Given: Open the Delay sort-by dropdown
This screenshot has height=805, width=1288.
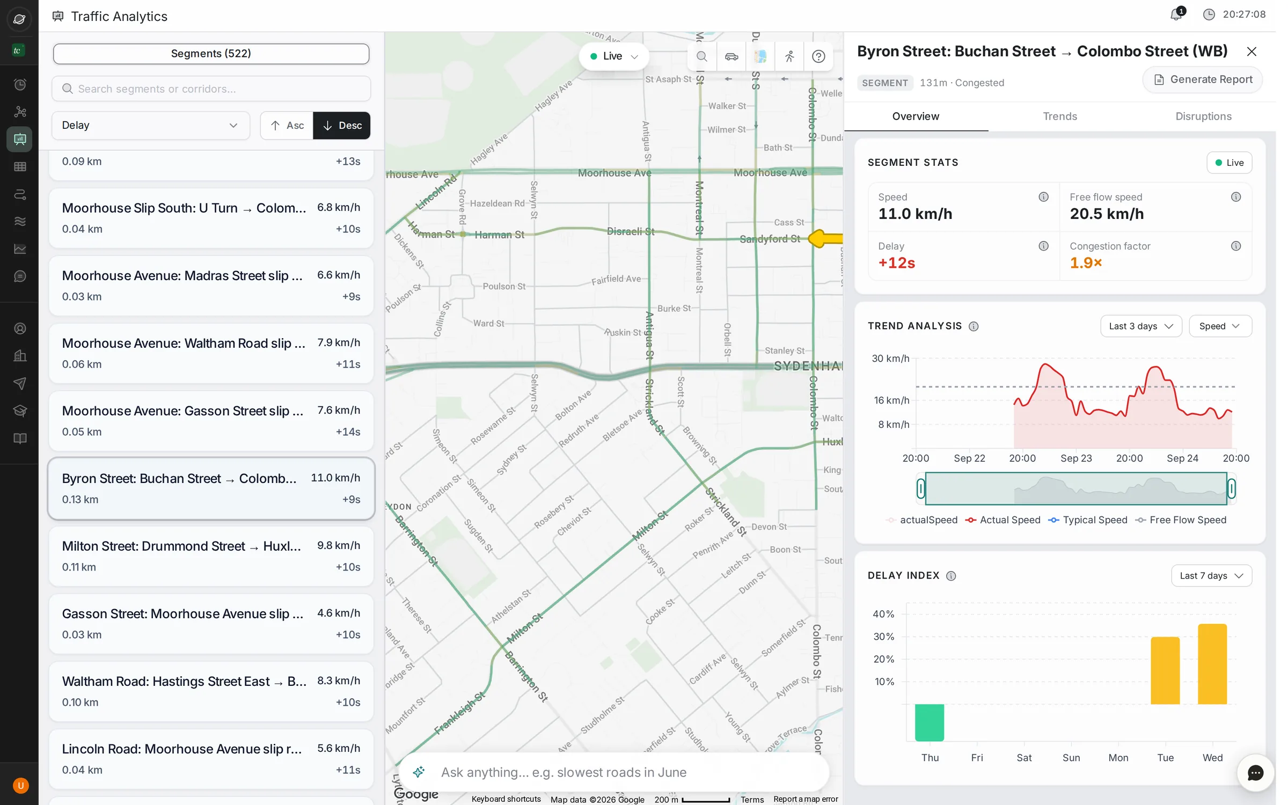Looking at the screenshot, I should (x=151, y=126).
